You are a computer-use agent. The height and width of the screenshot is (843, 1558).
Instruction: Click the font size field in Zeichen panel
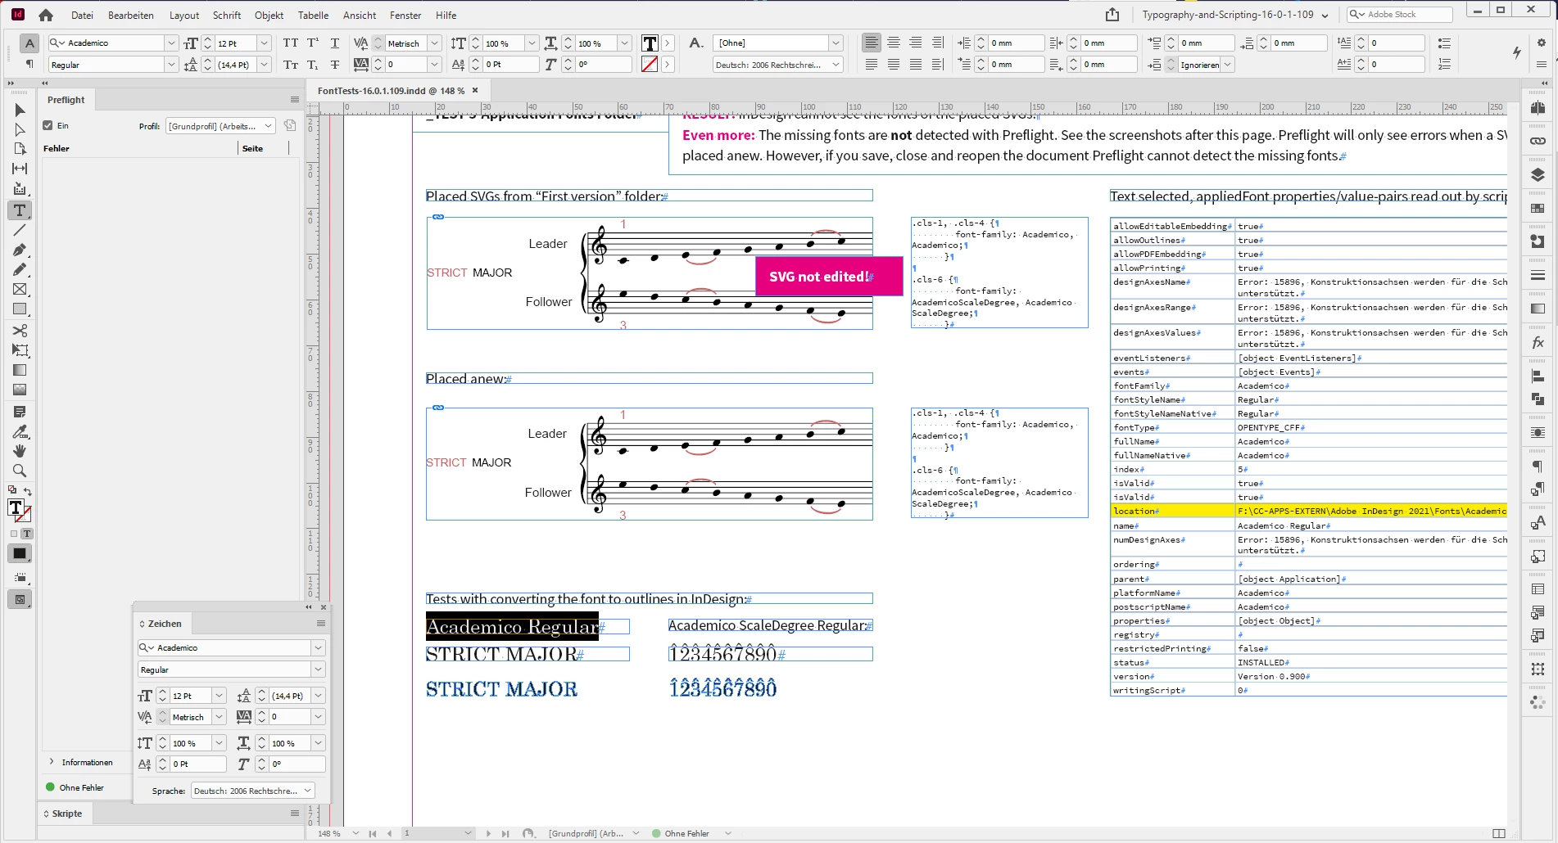[x=191, y=696]
